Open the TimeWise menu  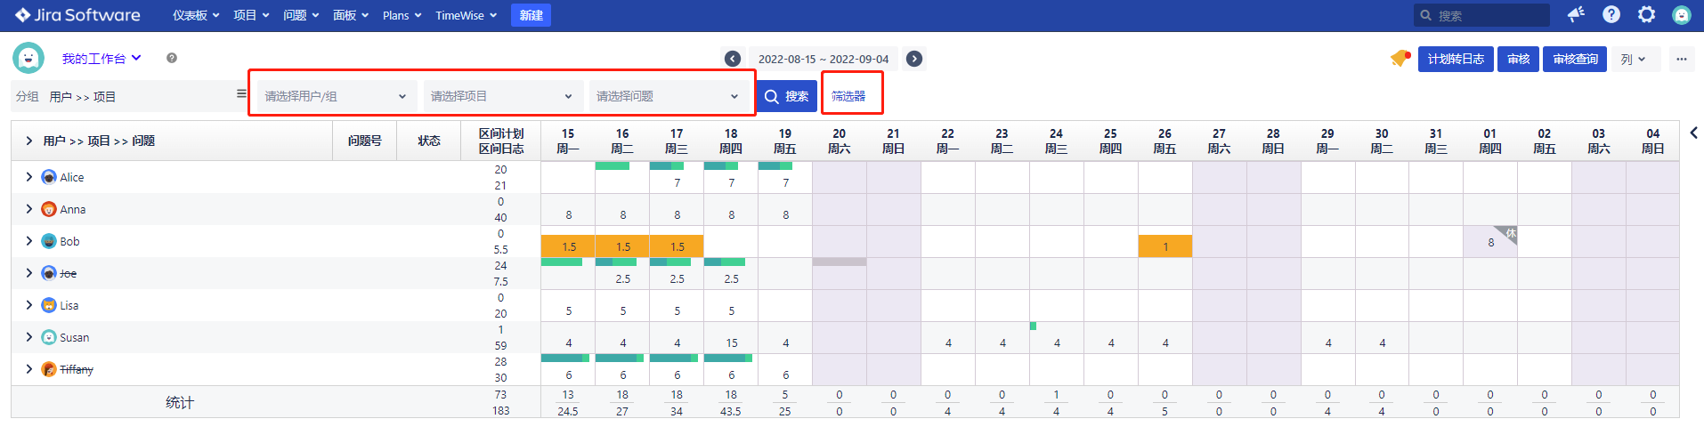coord(466,15)
